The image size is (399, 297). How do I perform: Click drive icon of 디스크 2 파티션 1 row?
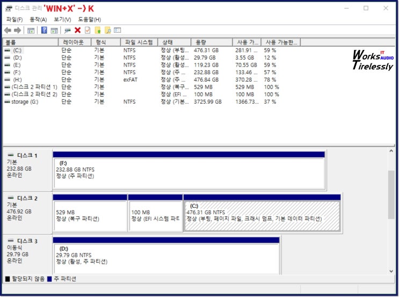8,87
